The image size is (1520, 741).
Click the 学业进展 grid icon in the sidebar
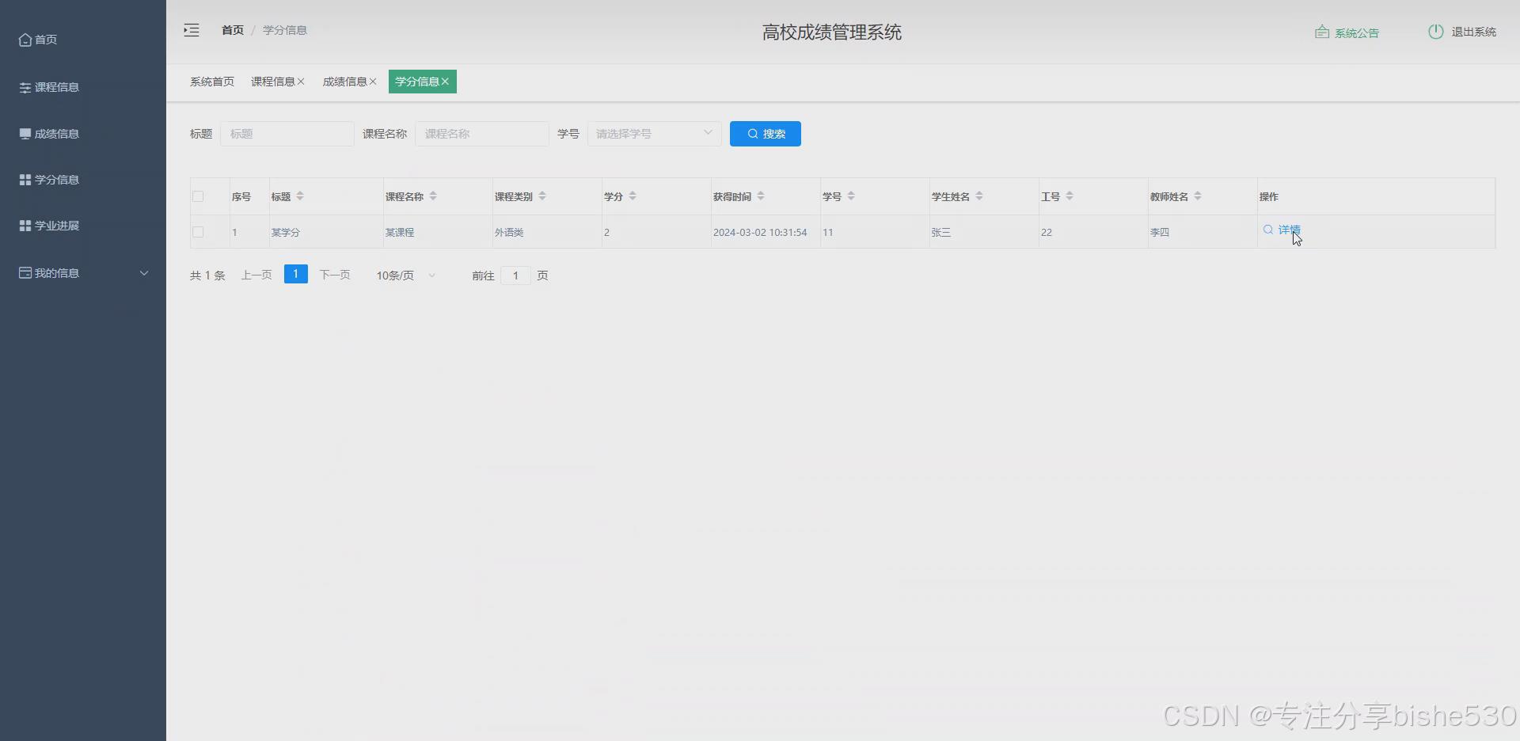point(25,226)
